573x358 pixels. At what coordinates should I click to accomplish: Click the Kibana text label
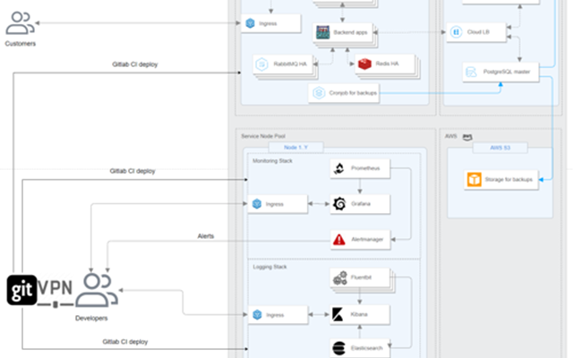pyautogui.click(x=359, y=314)
